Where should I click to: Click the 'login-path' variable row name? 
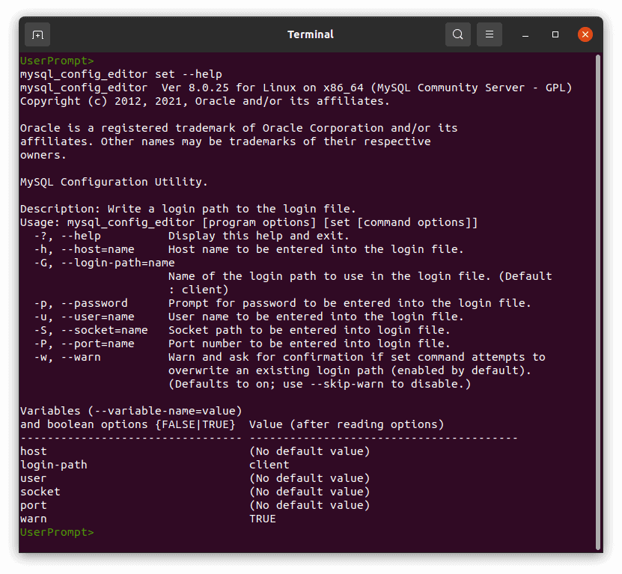click(x=54, y=465)
